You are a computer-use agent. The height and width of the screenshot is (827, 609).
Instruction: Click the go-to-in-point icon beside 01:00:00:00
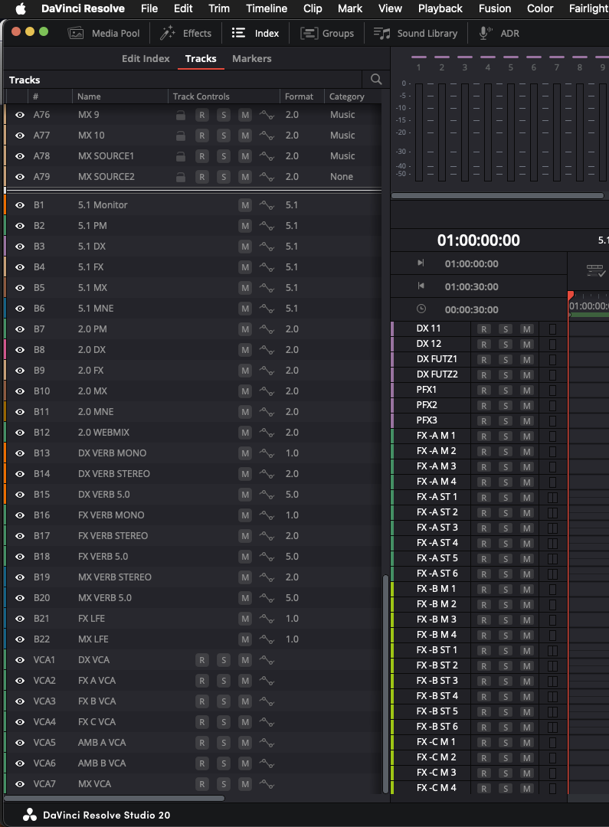pyautogui.click(x=421, y=263)
